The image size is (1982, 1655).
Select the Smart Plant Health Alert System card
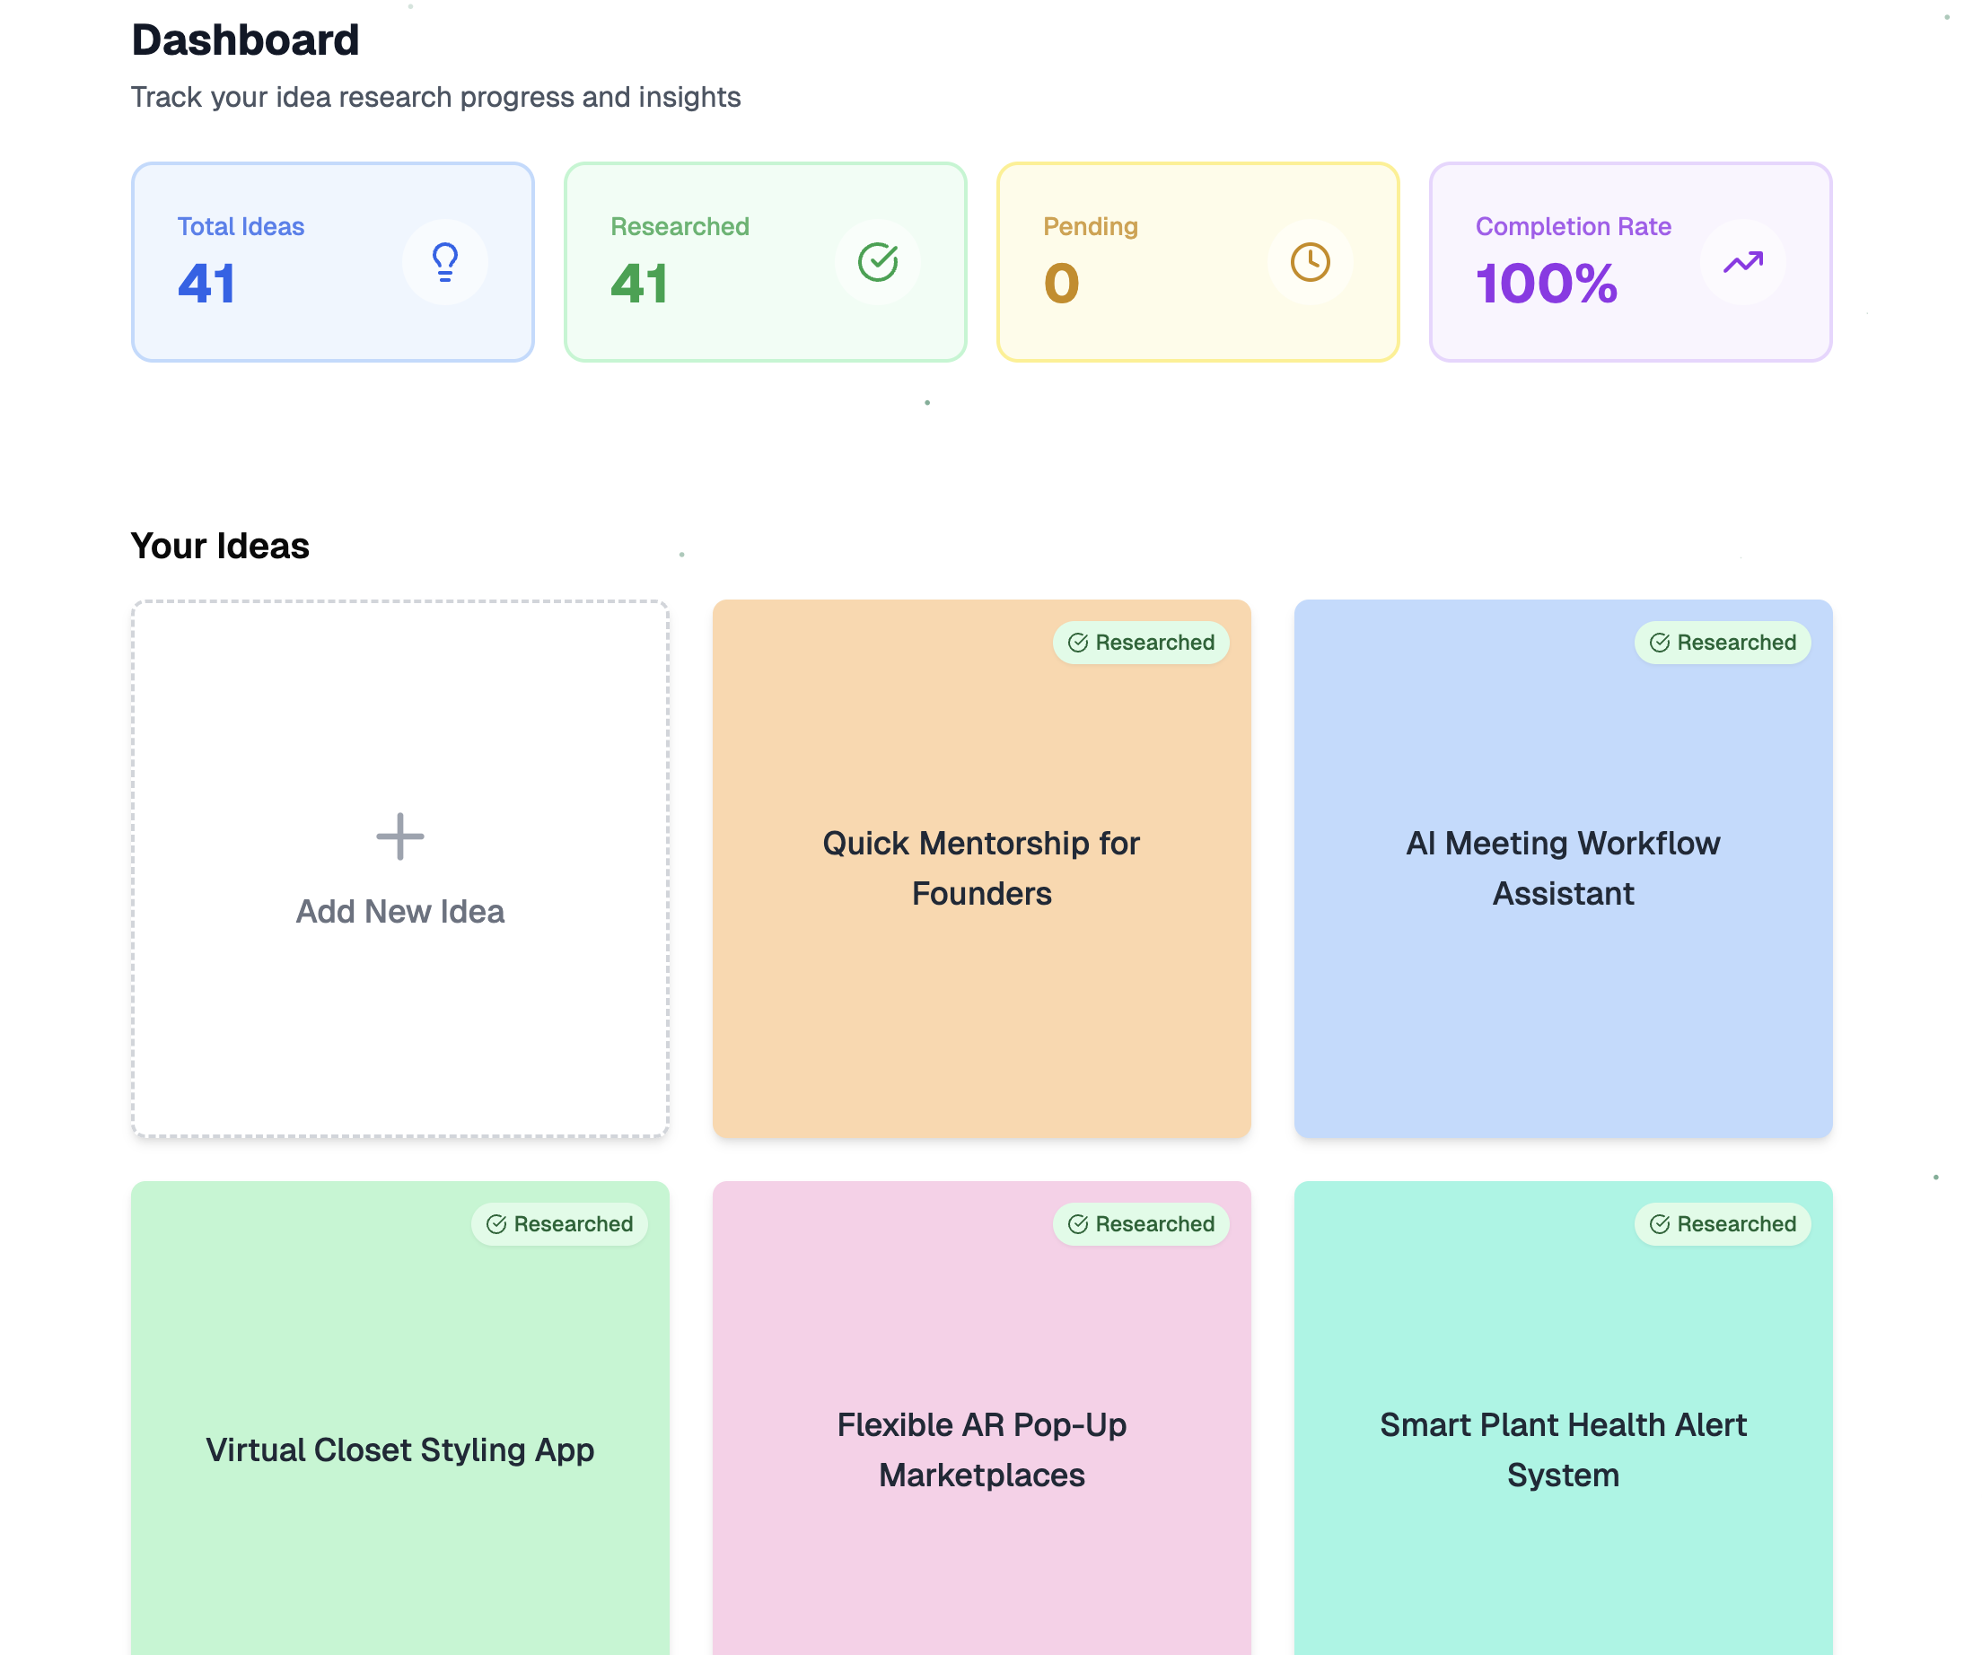point(1563,1449)
